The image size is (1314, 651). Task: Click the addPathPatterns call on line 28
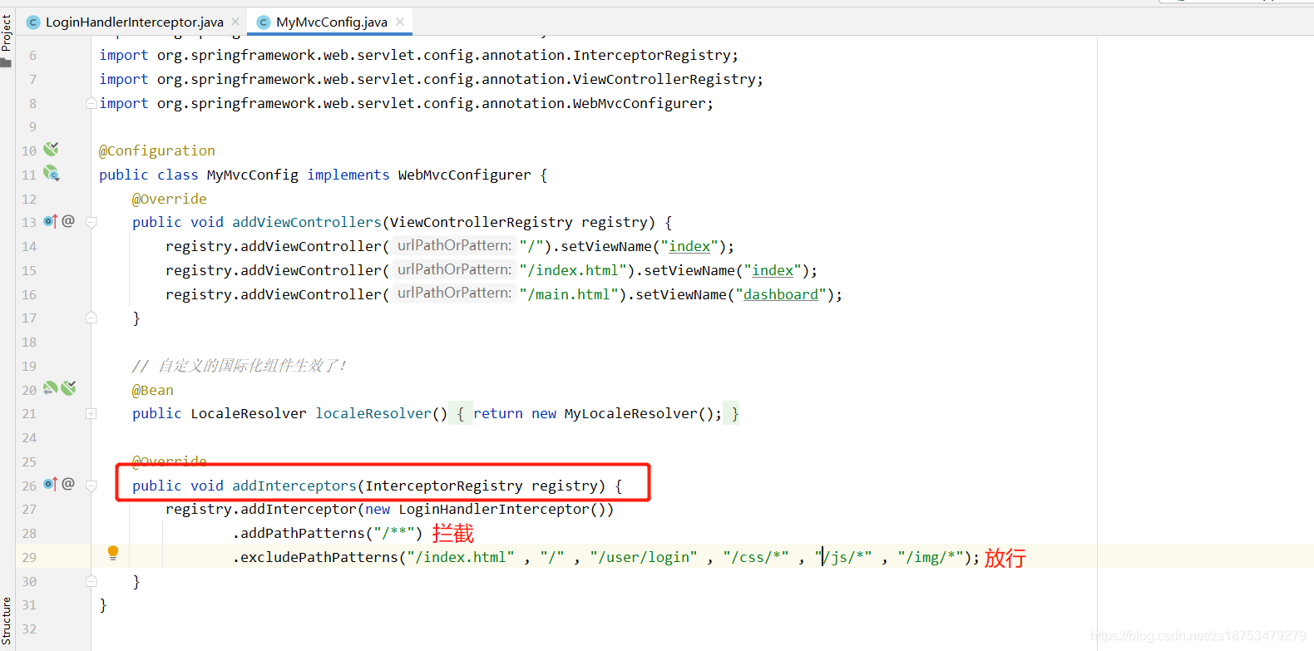(303, 533)
